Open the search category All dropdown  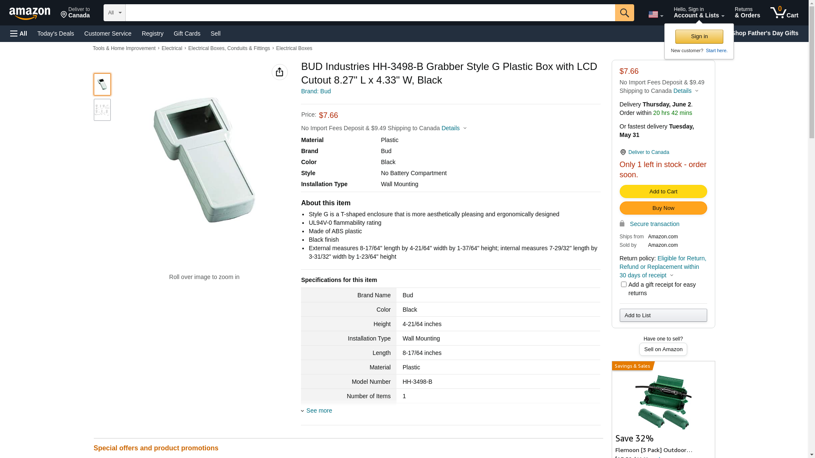[115, 13]
